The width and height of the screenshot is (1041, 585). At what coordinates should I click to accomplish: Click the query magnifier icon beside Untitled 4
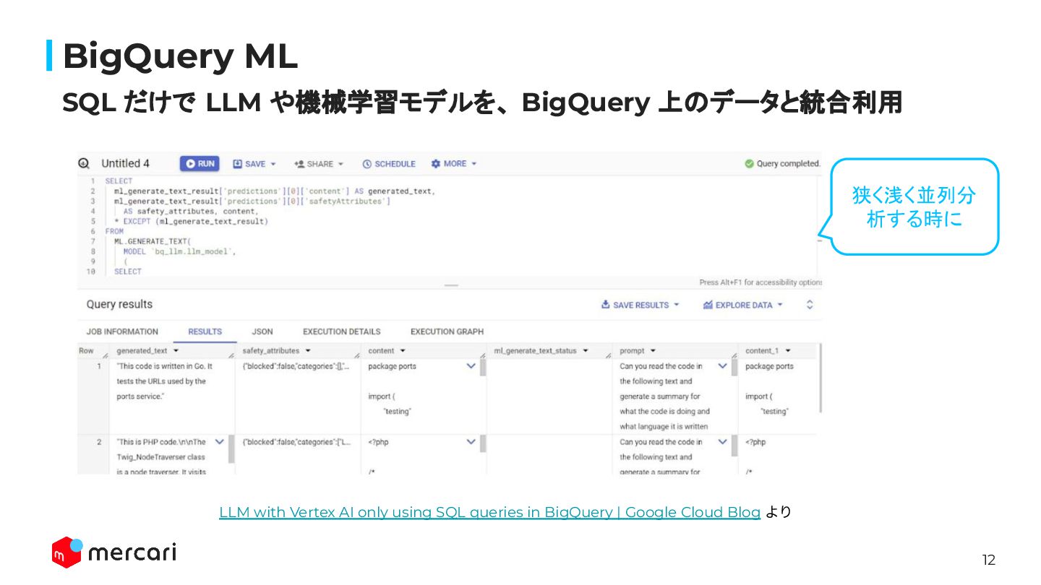tap(84, 164)
